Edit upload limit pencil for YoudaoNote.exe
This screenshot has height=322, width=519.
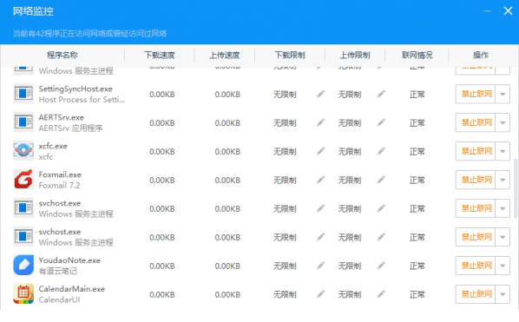click(x=381, y=266)
